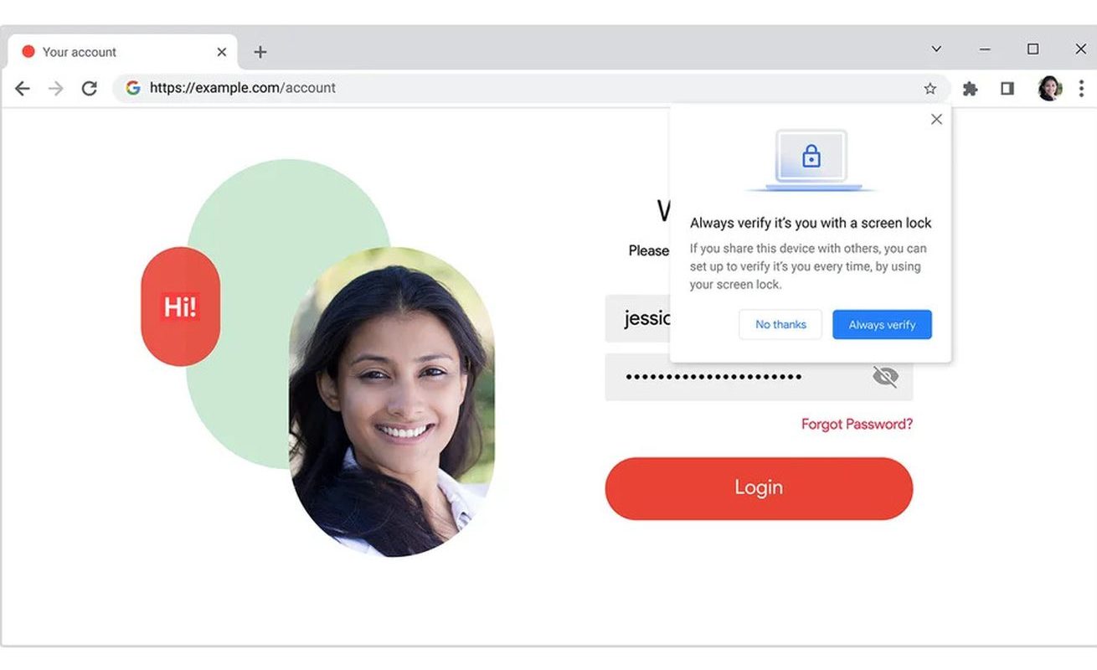Open the Chrome profile avatar

click(x=1049, y=88)
